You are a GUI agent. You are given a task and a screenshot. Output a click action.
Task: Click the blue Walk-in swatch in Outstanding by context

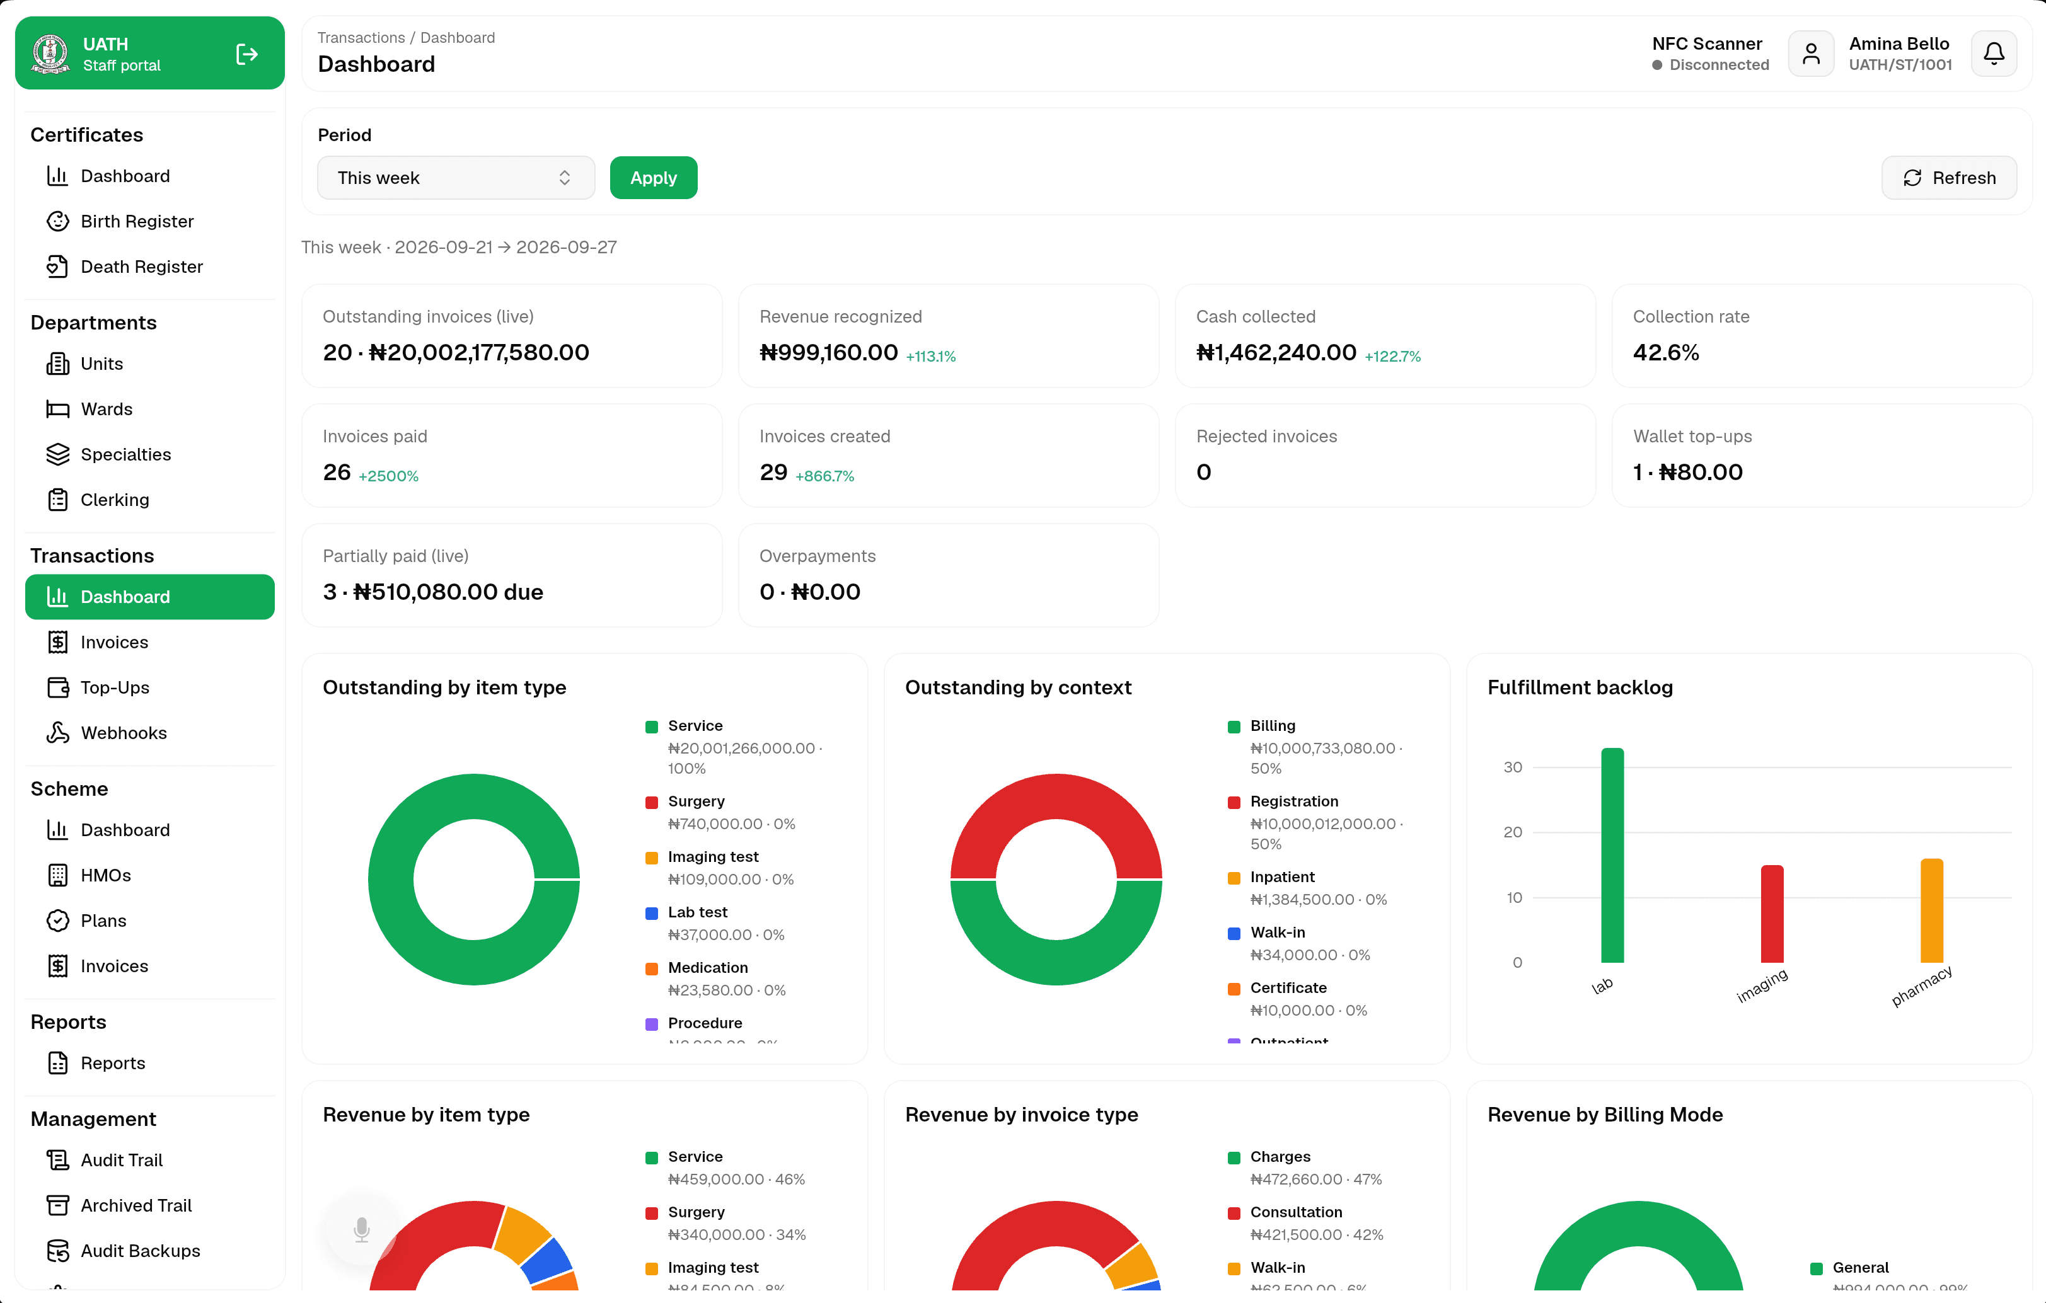(1234, 933)
